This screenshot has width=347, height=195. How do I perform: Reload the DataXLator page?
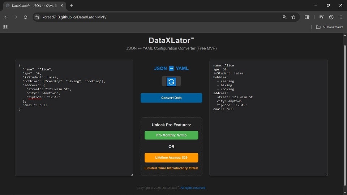(x=25, y=17)
